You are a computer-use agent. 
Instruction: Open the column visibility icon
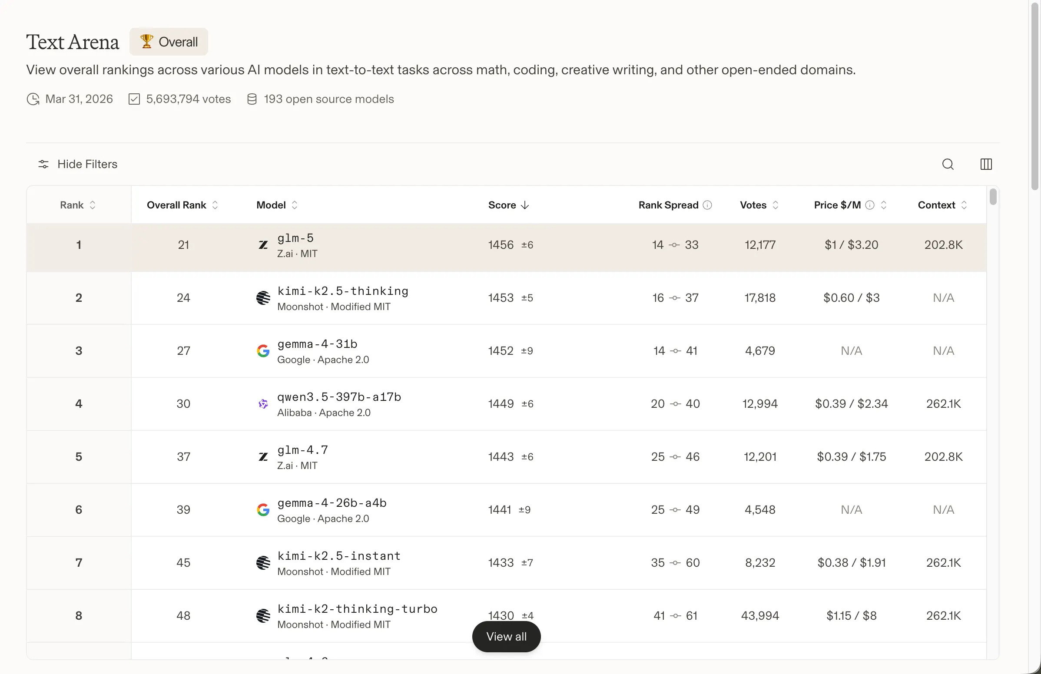(986, 164)
